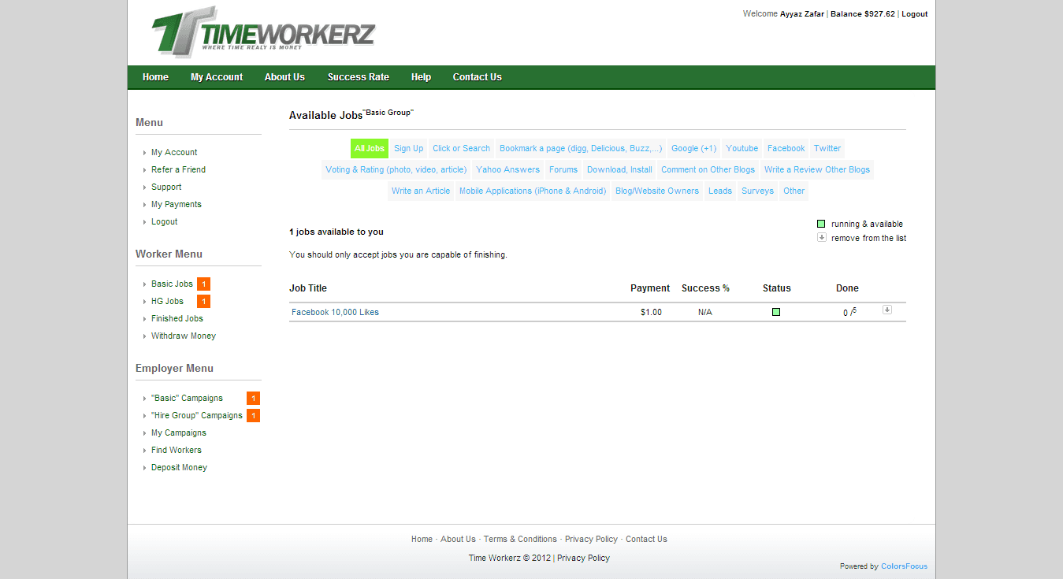Screen dimensions: 1063x579
Task: Click the $1.00 payment cell
Action: [x=651, y=313]
